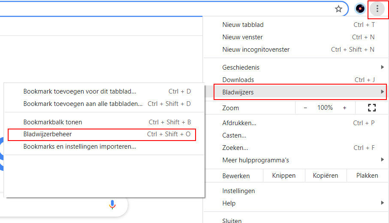389x223 pixels.
Task: Expand Meer hulpprogramma's submenu
Action: coord(256,160)
